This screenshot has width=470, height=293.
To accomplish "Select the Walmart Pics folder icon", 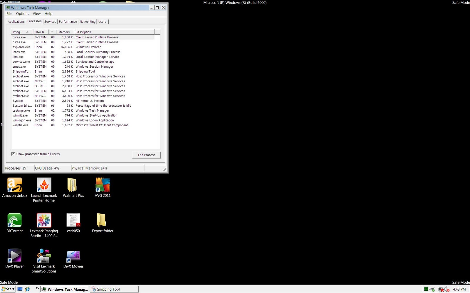I will (x=72, y=185).
